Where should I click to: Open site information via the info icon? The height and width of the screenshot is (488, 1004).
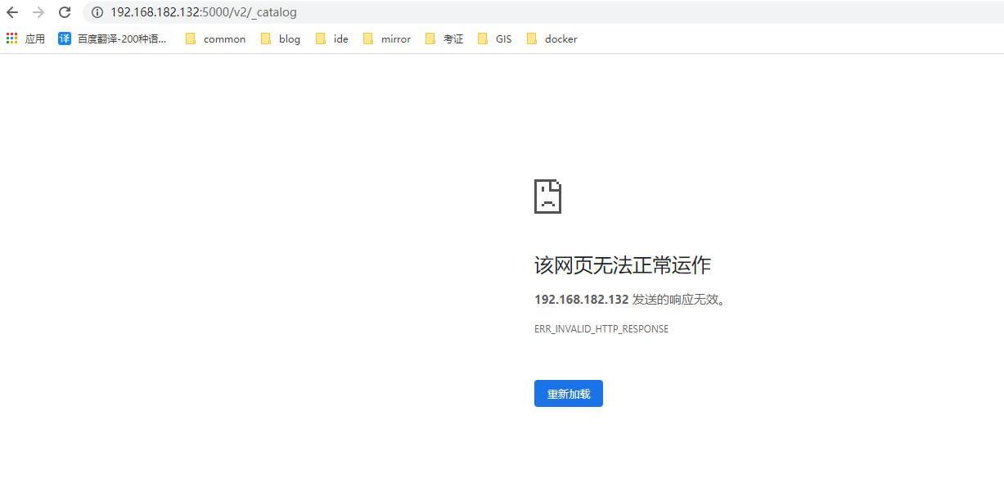(97, 12)
